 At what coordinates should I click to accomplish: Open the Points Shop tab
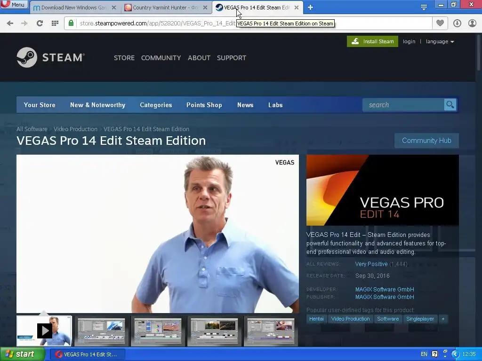click(x=204, y=105)
